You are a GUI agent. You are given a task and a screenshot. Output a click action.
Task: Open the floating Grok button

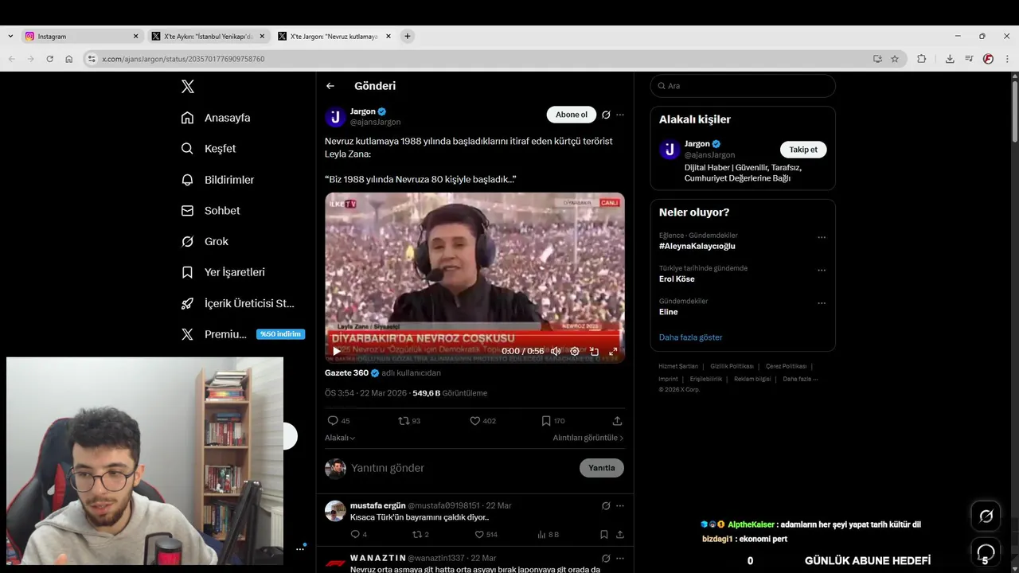[x=986, y=516]
